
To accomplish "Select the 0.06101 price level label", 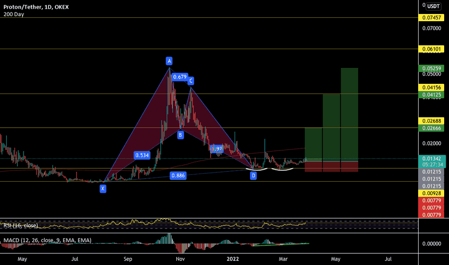I will coord(432,49).
